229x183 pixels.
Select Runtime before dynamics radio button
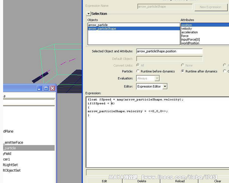tap(138, 71)
